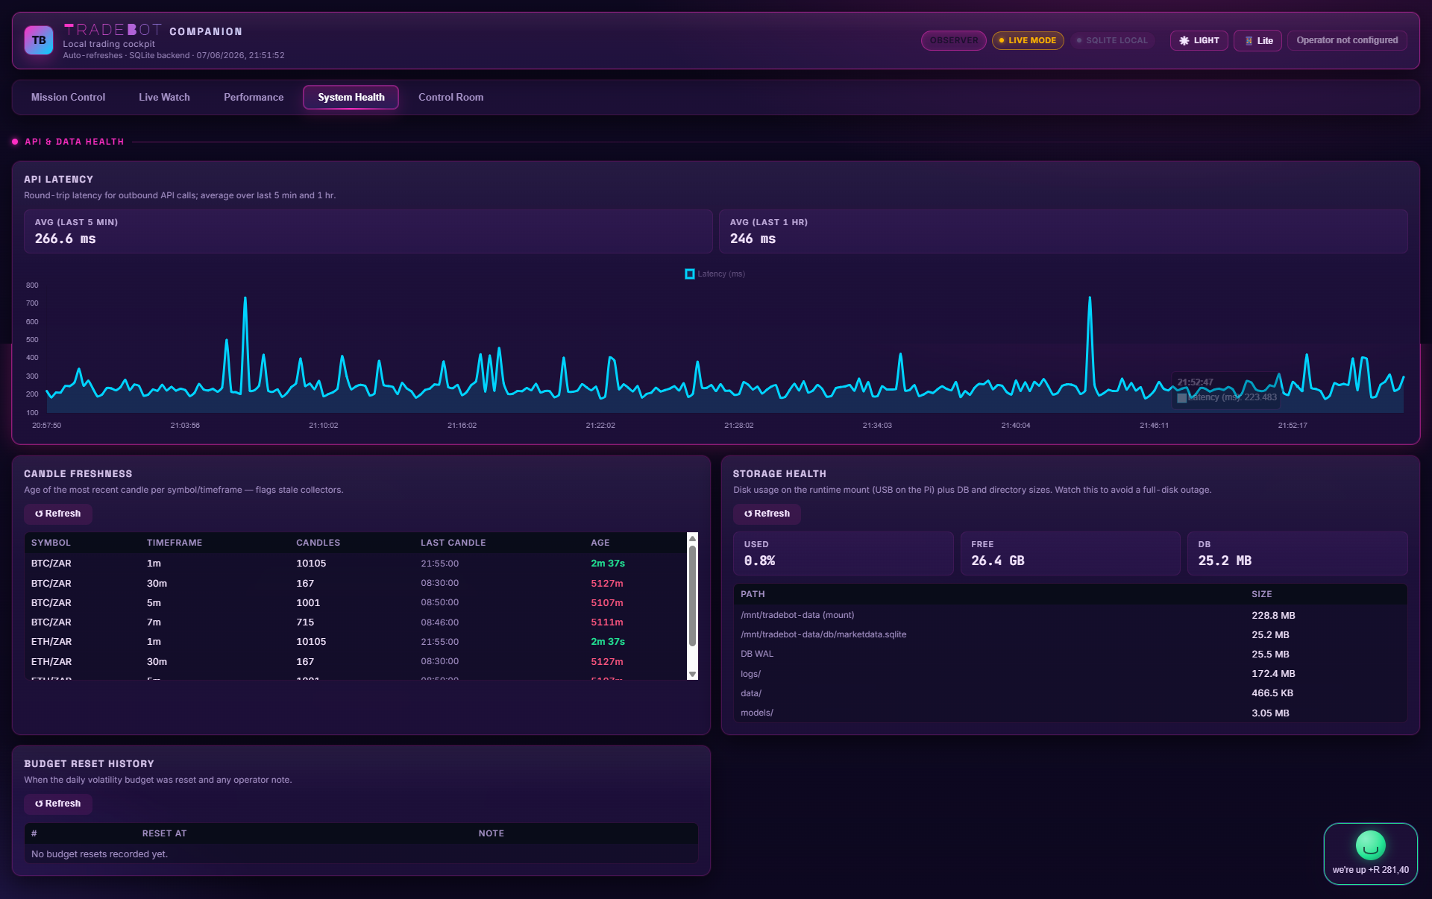Click the CANDLES column header
This screenshot has width=1432, height=899.
(x=318, y=543)
